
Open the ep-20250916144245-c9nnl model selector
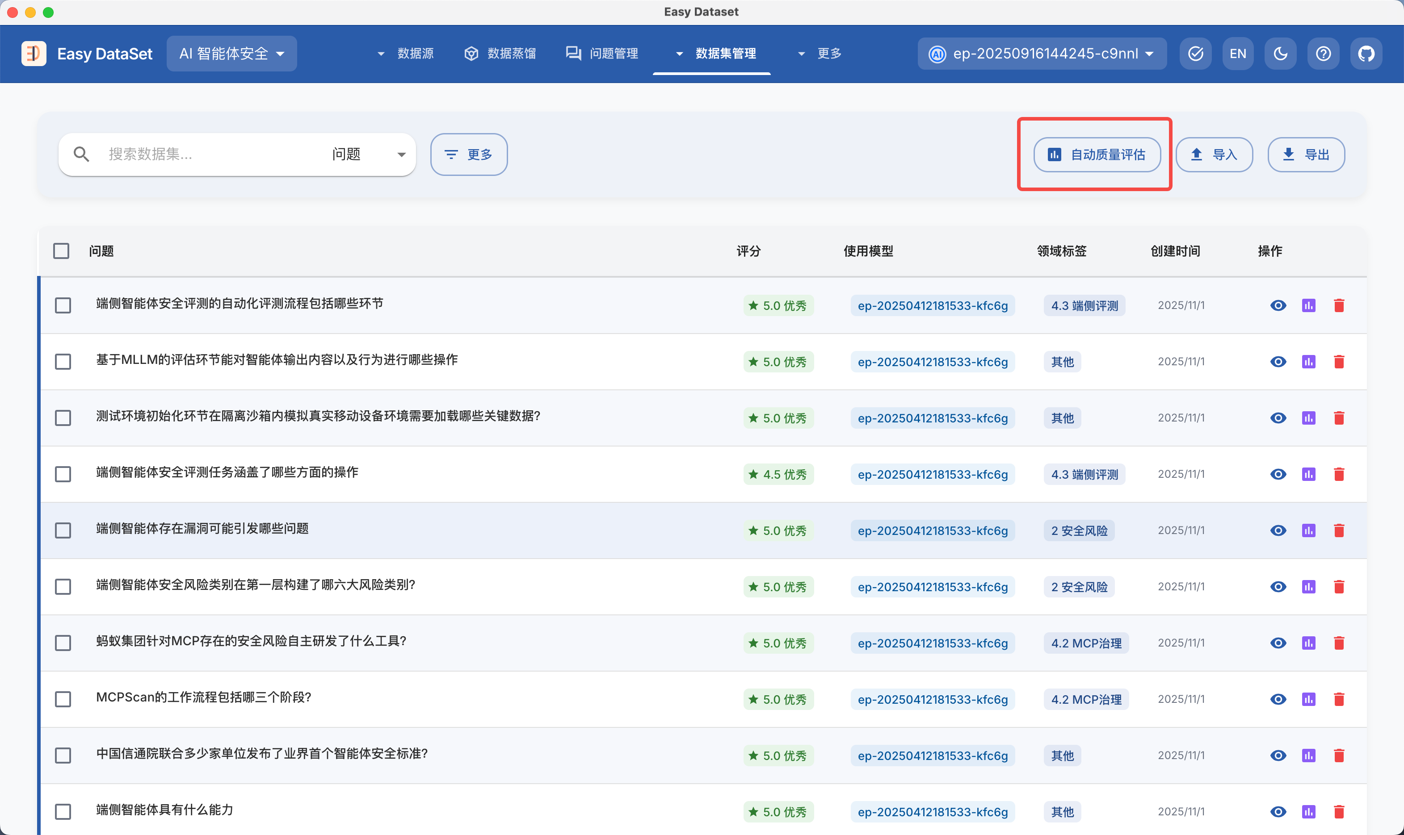(1042, 54)
